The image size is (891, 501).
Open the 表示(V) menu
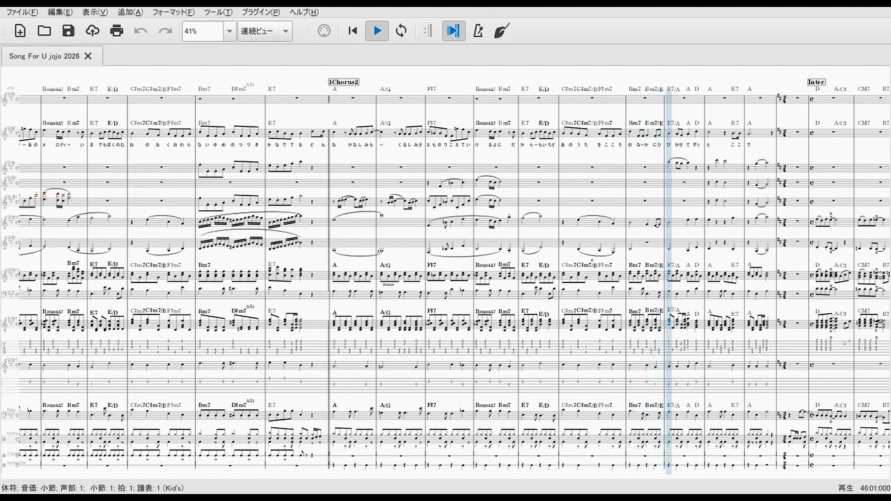[x=95, y=12]
